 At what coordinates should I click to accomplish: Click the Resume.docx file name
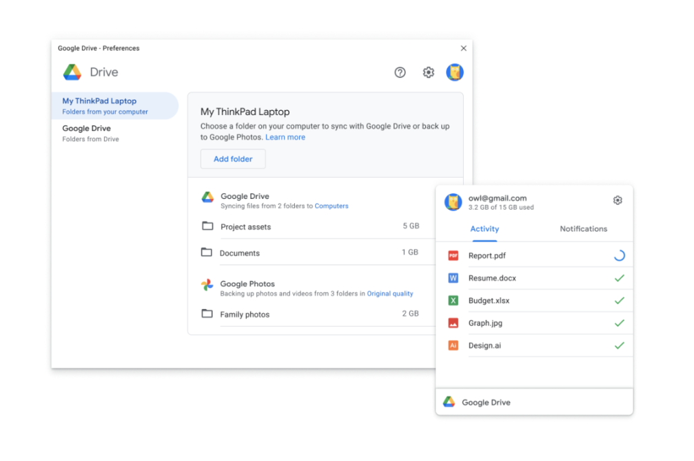coord(492,279)
